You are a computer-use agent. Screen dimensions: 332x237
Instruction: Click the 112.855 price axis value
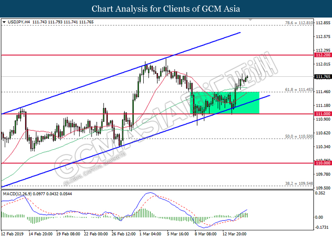coord(323,23)
